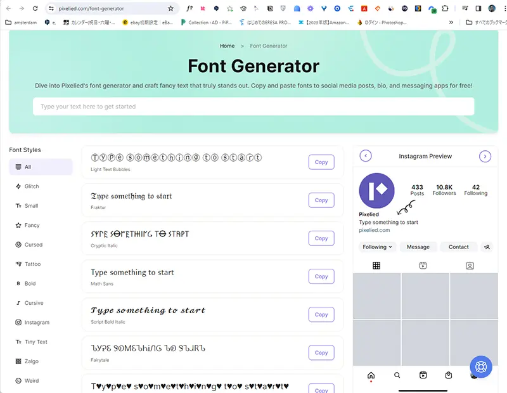Select the tagged photos tab icon
Image resolution: width=507 pixels, height=393 pixels.
(470, 266)
